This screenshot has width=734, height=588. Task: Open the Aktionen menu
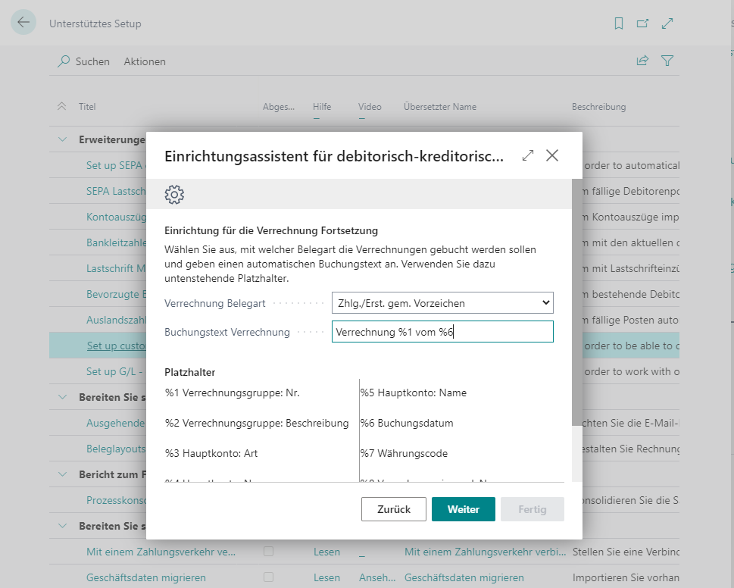[x=145, y=61]
